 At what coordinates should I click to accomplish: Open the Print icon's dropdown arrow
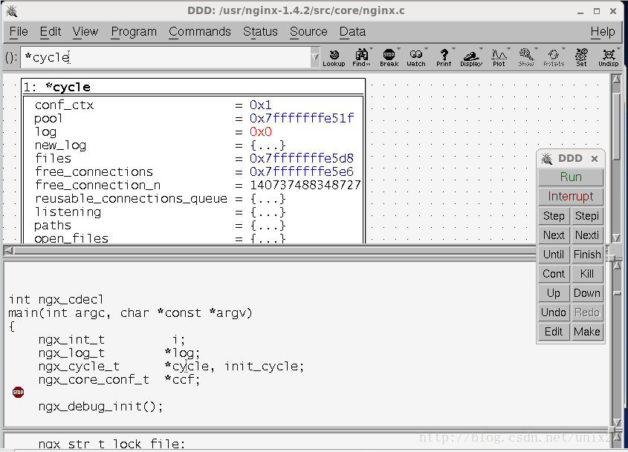point(453,50)
